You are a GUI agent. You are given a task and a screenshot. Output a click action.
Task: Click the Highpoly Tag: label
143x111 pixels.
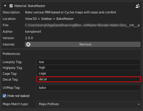13,68
